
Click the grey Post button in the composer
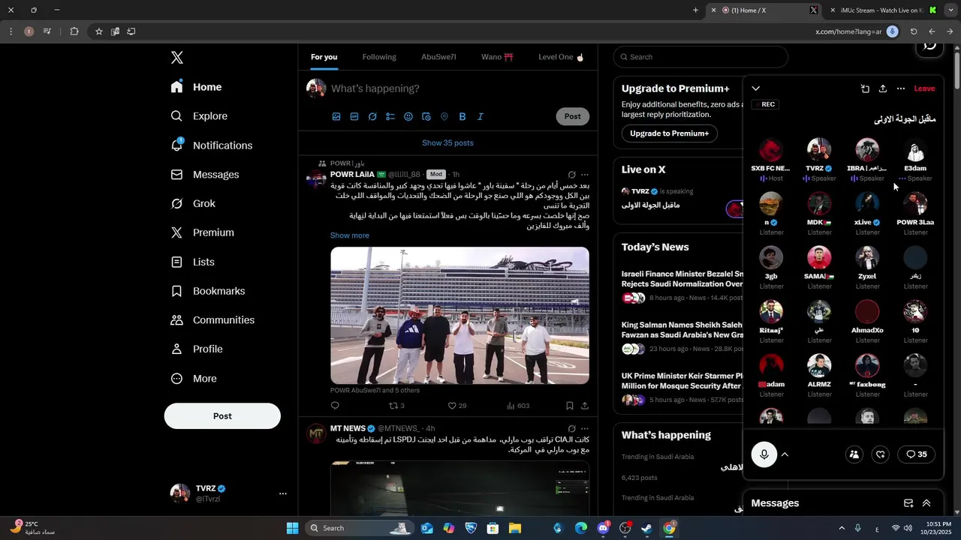click(x=573, y=116)
